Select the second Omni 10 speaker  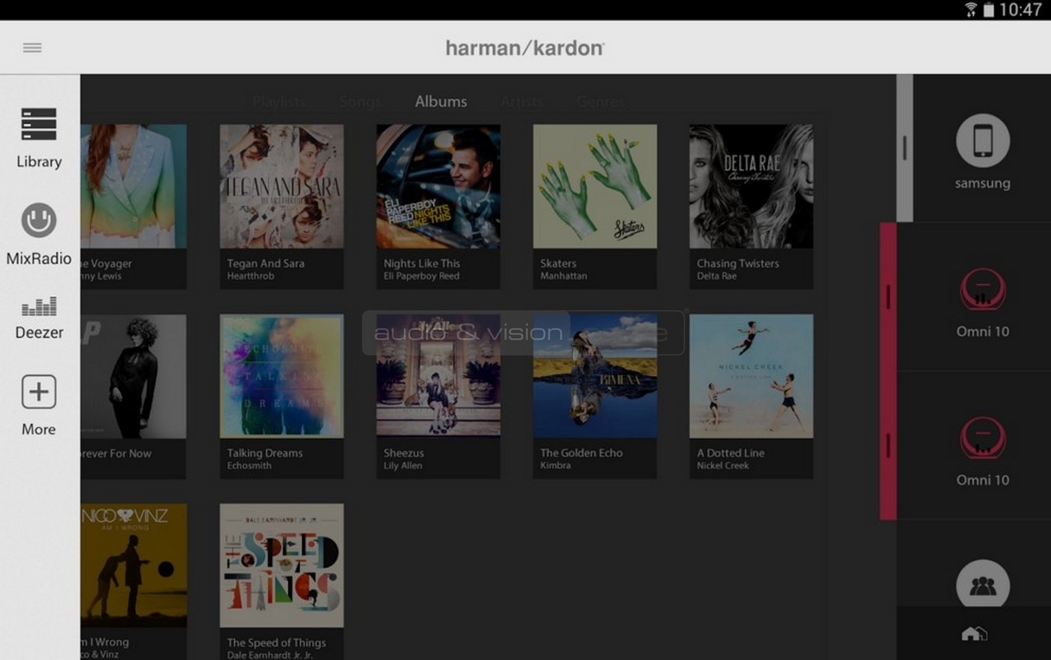tap(983, 438)
